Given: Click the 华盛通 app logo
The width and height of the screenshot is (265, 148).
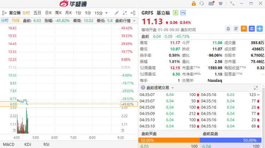Looking at the screenshot, I should 73,4.
